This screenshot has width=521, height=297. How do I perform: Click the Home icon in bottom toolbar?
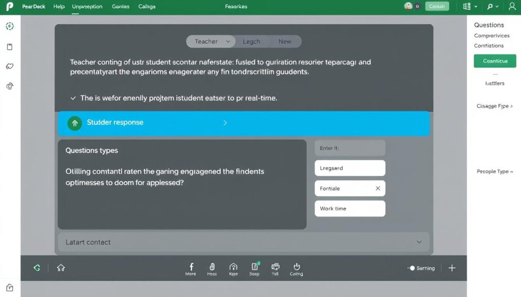[x=61, y=268]
